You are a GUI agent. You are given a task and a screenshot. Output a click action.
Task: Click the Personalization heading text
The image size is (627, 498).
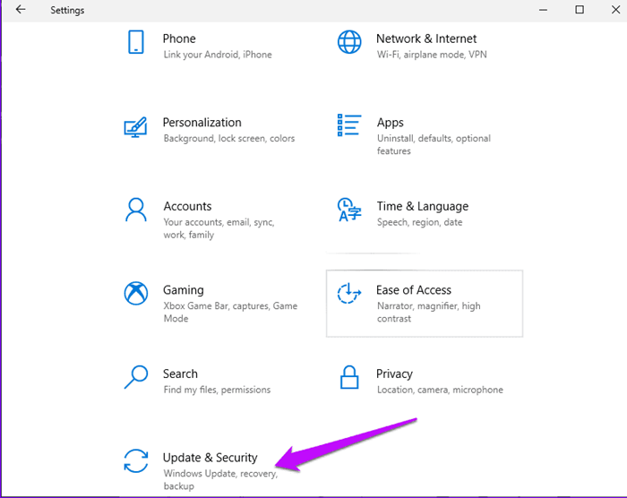point(202,123)
